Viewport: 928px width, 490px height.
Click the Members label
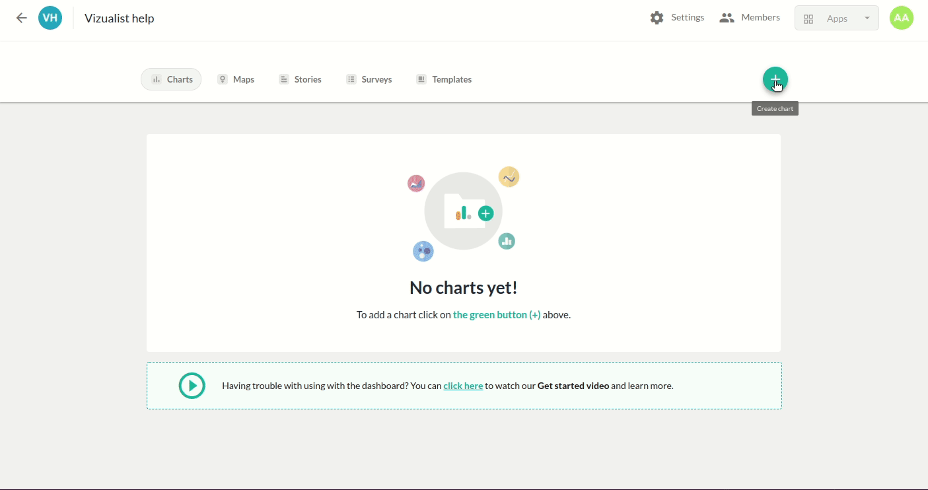pos(760,18)
